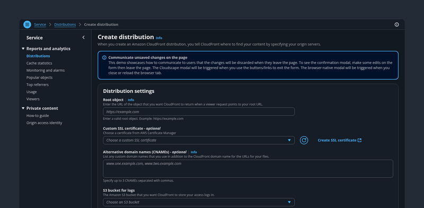Refresh the SSL certificate list
424x208 pixels.
coord(304,140)
